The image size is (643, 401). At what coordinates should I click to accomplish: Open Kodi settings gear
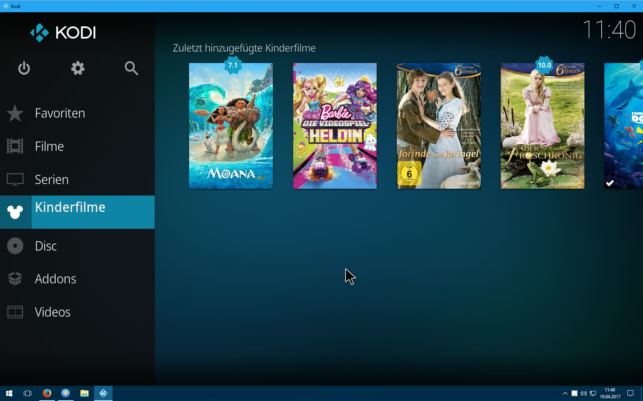(78, 68)
